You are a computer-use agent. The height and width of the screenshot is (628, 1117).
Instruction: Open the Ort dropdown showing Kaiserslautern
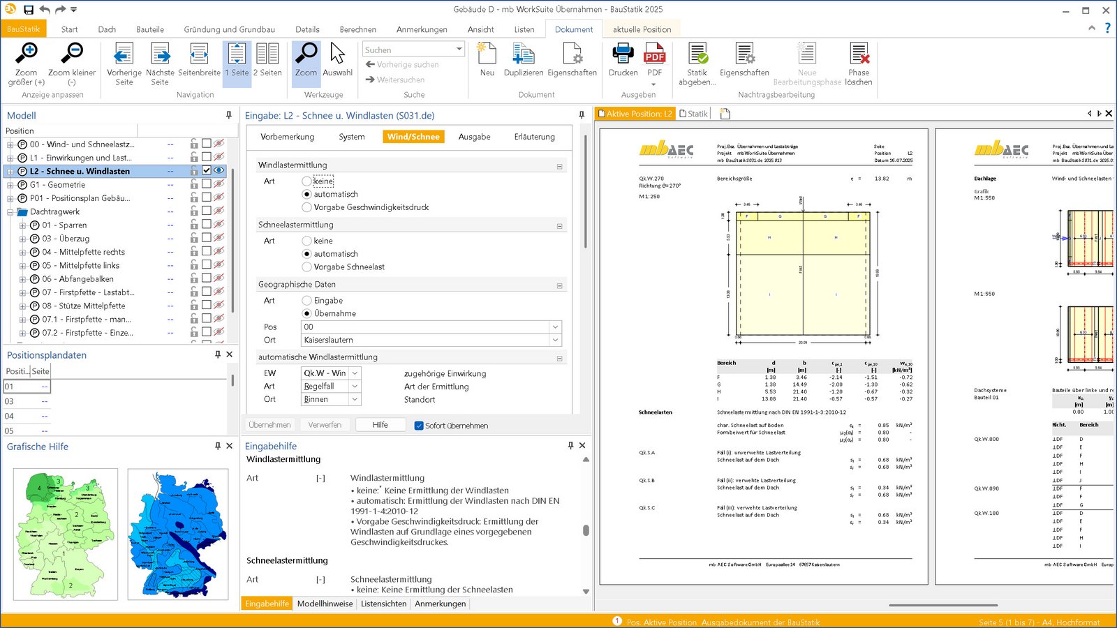tap(556, 340)
